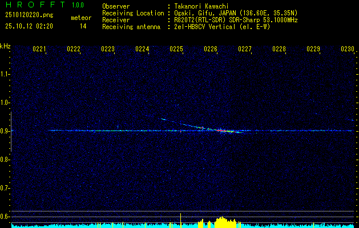
Task: Click time marker 0227
Action: [x=245, y=49]
